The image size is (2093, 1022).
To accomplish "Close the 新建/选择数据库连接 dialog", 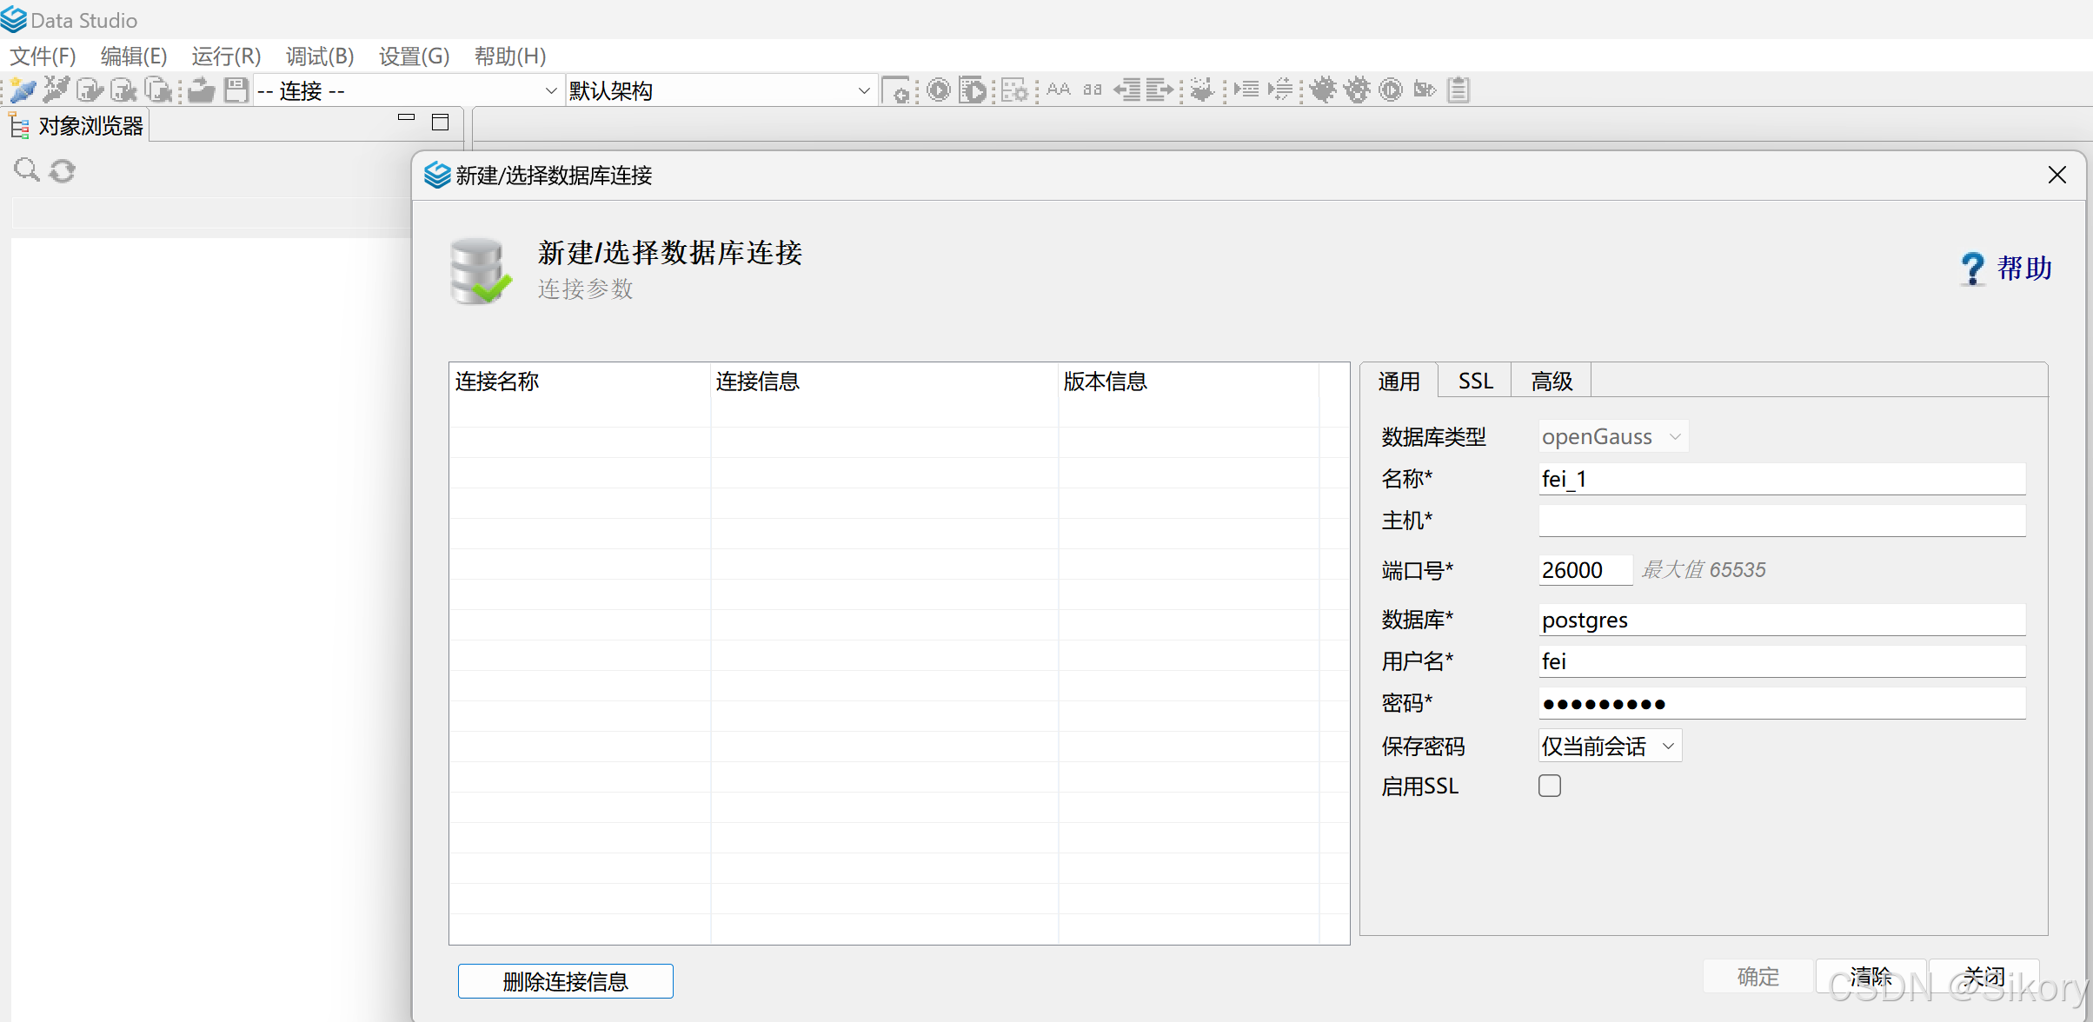I will 2057,176.
